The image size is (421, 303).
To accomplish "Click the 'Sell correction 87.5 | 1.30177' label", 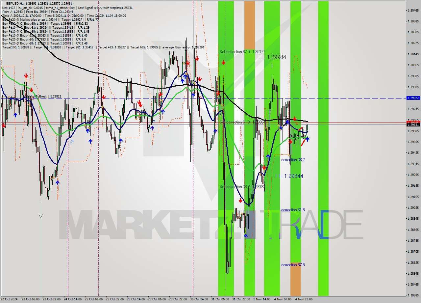I will [242, 52].
